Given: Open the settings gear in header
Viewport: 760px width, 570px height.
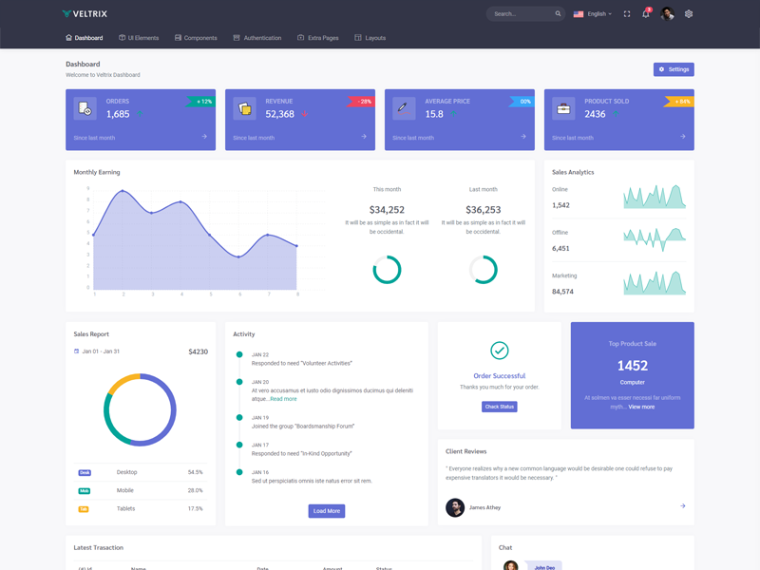Looking at the screenshot, I should [689, 14].
